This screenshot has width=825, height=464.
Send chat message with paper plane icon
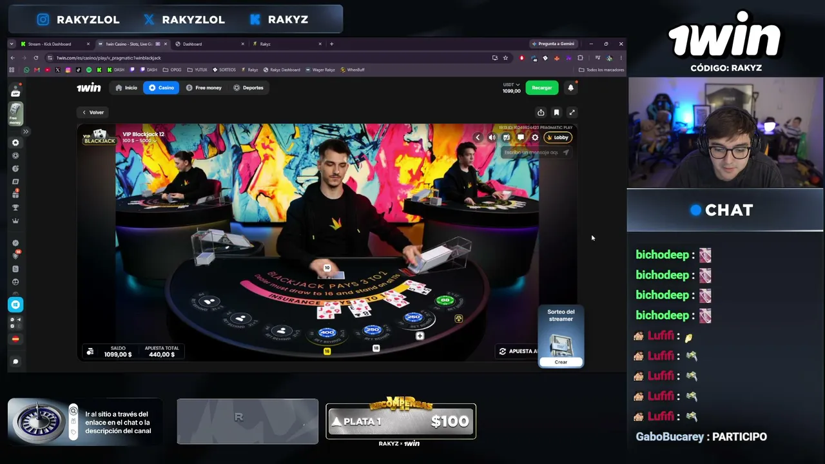point(566,153)
